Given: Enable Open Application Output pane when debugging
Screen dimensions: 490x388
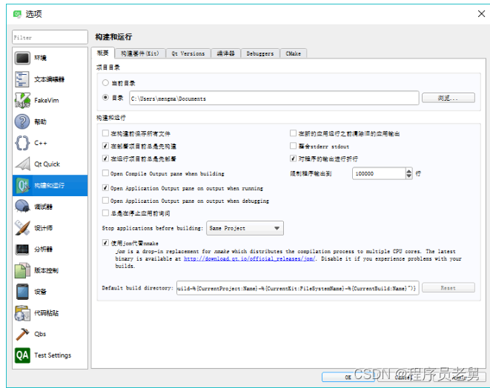Looking at the screenshot, I should point(105,200).
